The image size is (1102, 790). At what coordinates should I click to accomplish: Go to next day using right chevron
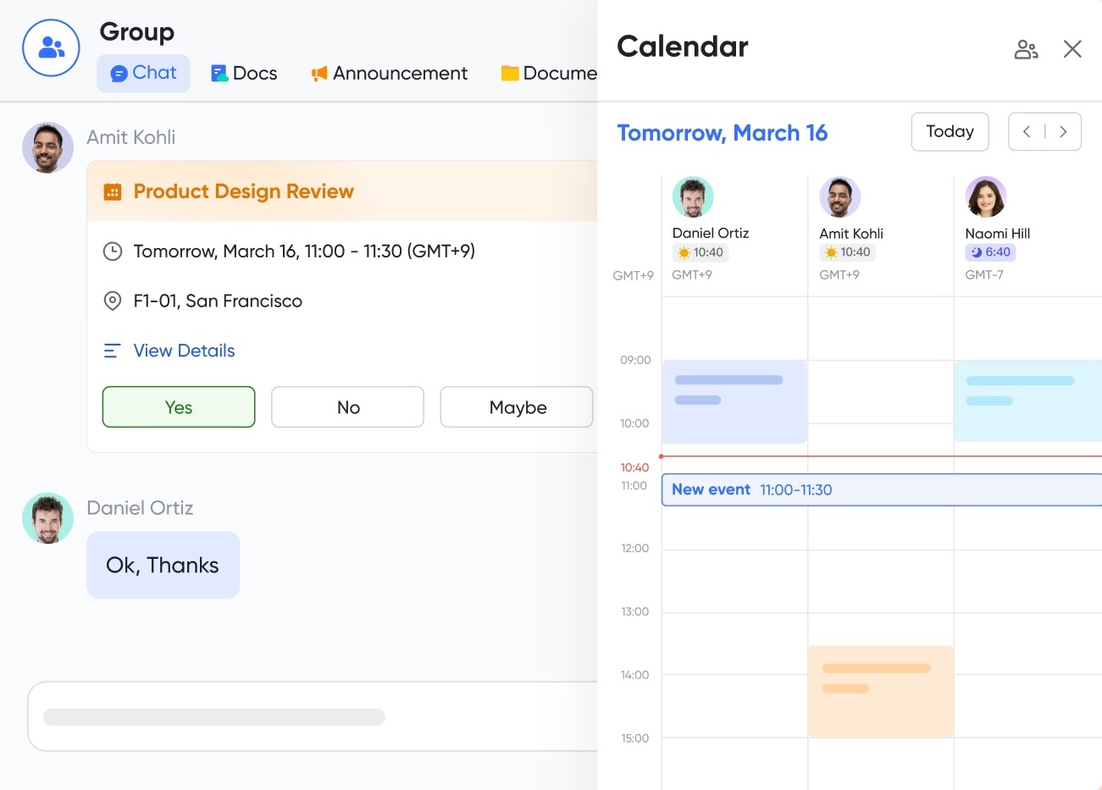(1063, 132)
